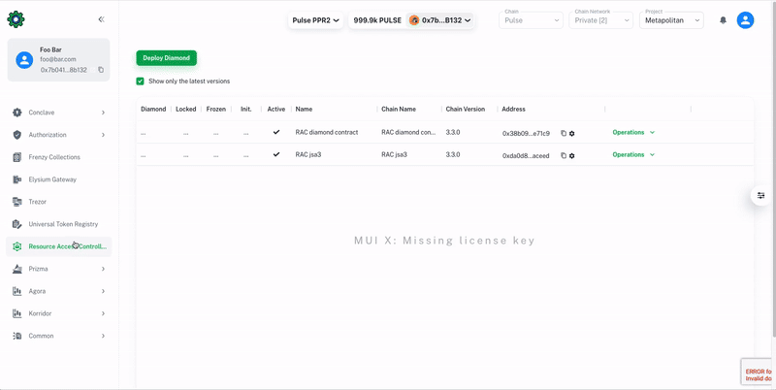Open the user avatar profile menu
This screenshot has width=776, height=390.
745,20
